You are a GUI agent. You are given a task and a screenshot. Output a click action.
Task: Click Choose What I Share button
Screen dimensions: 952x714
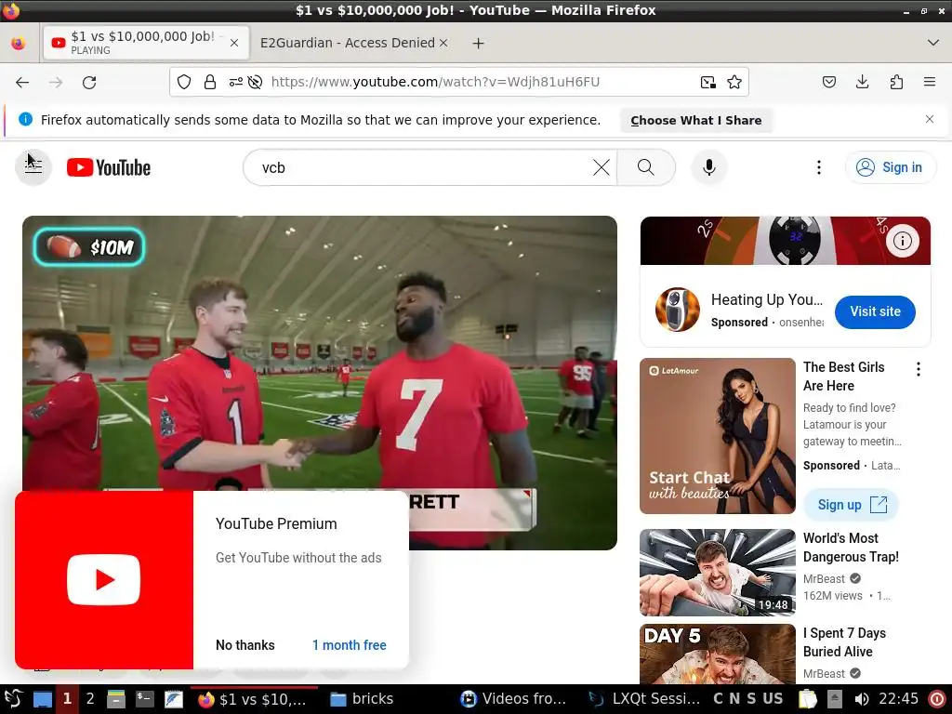[x=695, y=120]
